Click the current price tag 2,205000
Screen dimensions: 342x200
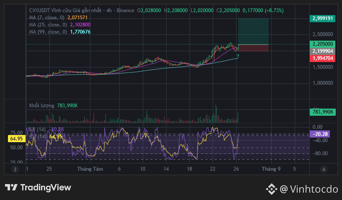click(322, 44)
